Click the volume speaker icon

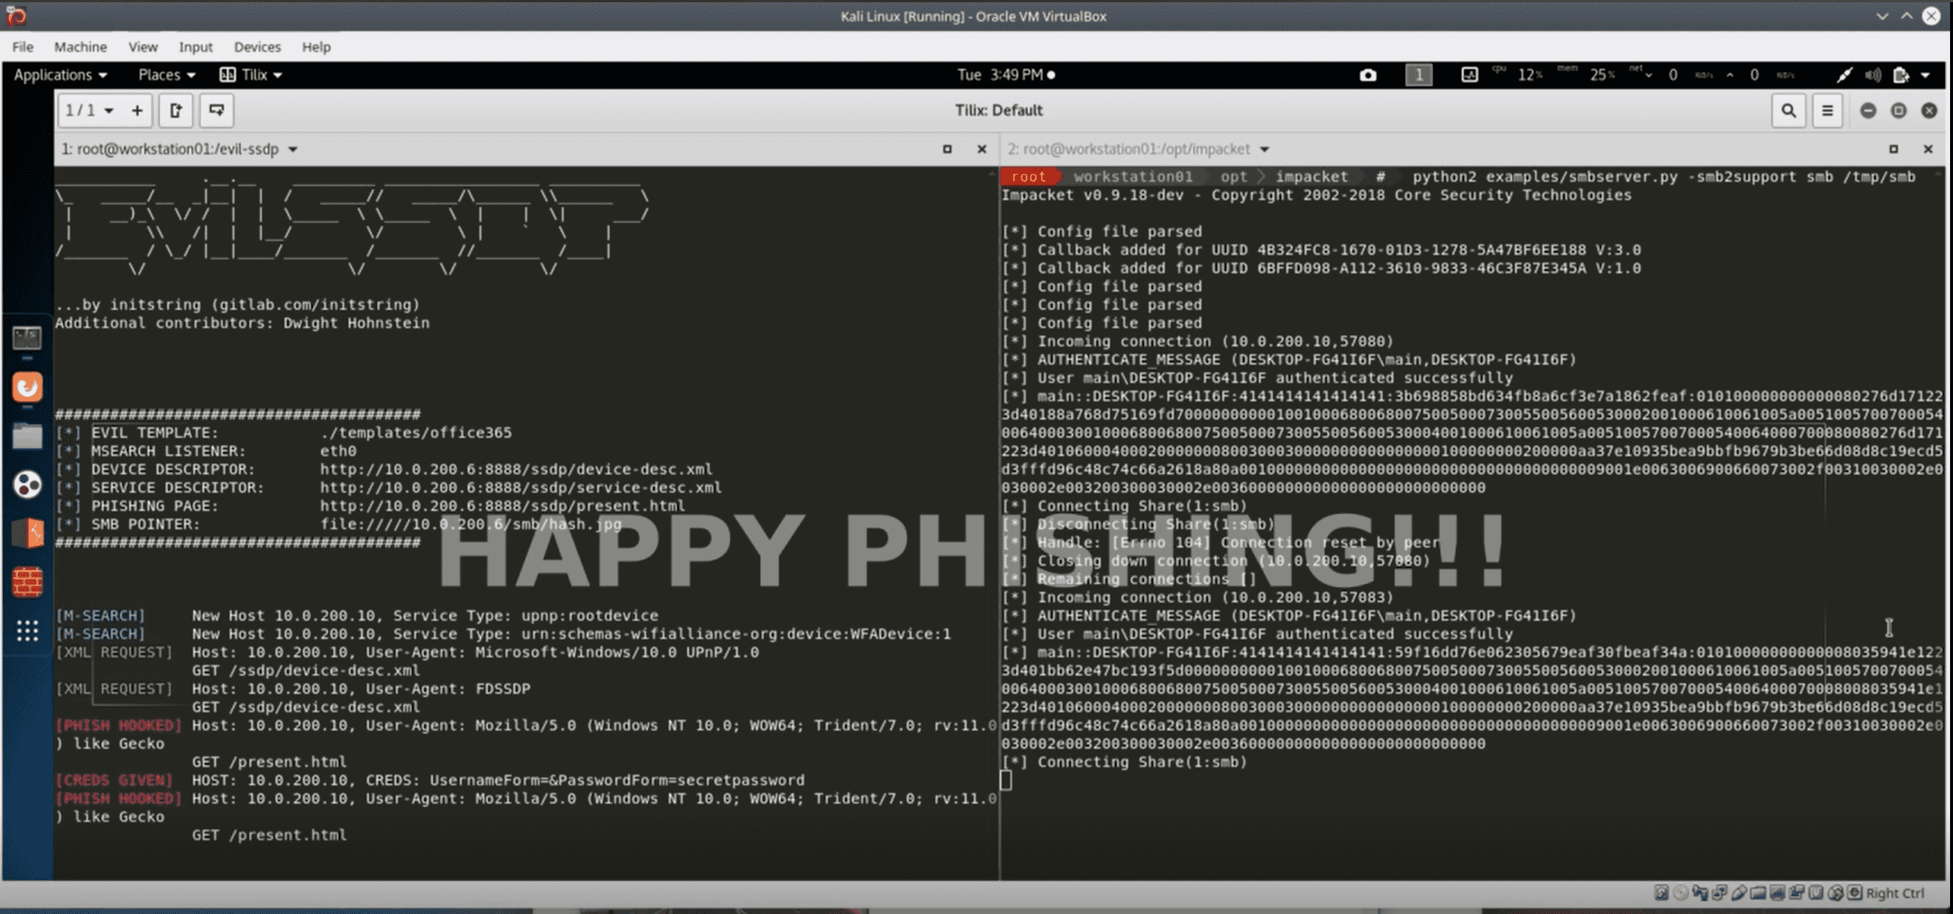1872,75
